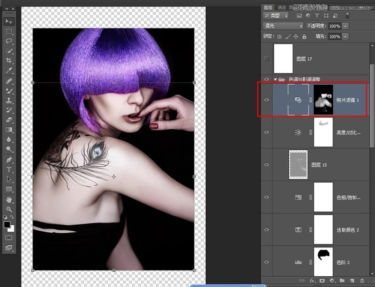Activate the Crop tool
This screenshot has width=375, height=287.
(7, 60)
